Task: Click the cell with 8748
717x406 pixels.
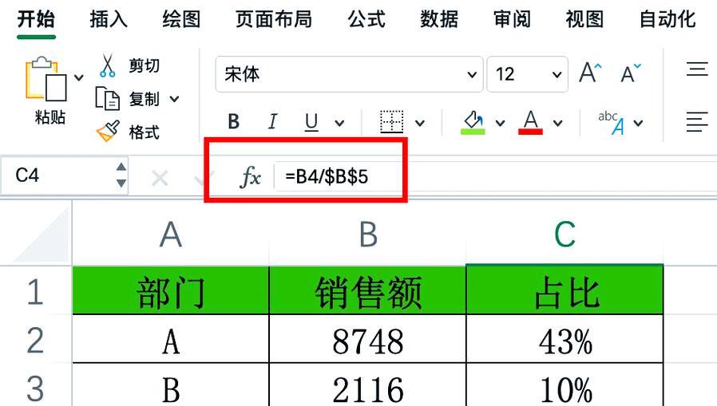Action: click(x=367, y=339)
